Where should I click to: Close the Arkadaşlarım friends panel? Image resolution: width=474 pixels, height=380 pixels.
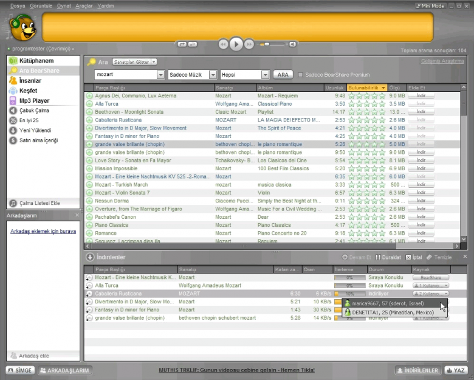point(77,215)
